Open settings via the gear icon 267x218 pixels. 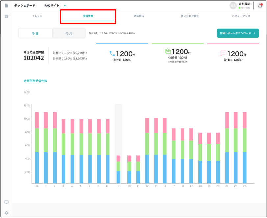point(6,213)
